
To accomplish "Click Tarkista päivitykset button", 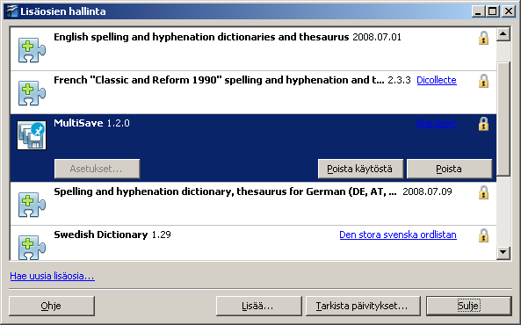I will [x=363, y=306].
